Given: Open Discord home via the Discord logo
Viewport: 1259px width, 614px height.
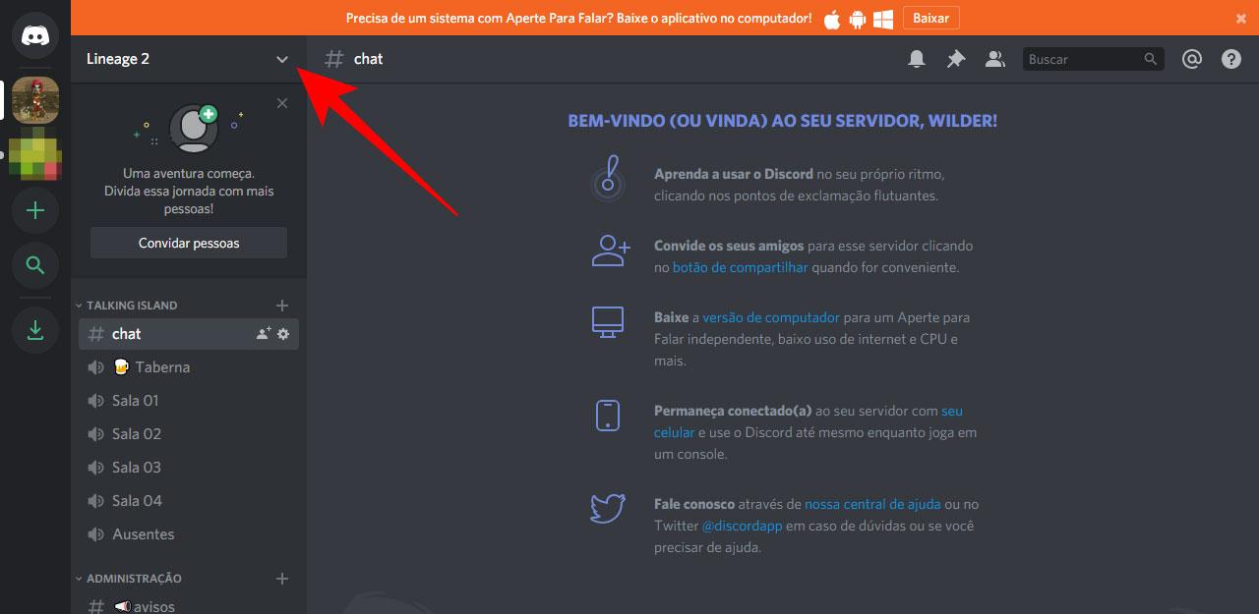Looking at the screenshot, I should [x=35, y=36].
